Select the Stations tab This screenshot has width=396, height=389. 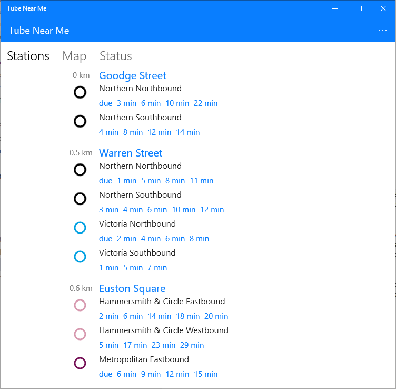pos(28,56)
